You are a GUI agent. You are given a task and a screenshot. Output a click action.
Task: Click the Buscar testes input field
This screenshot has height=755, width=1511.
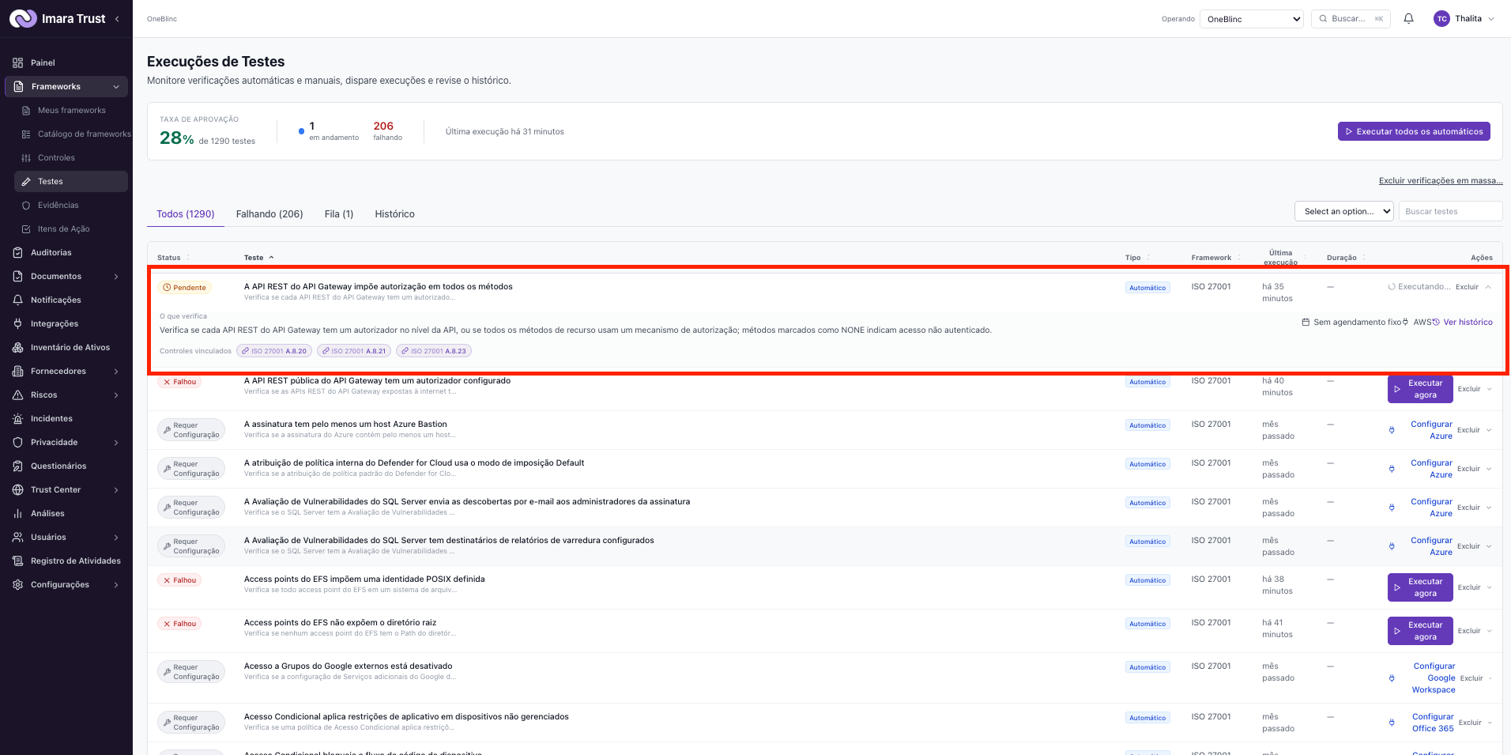pyautogui.click(x=1451, y=211)
